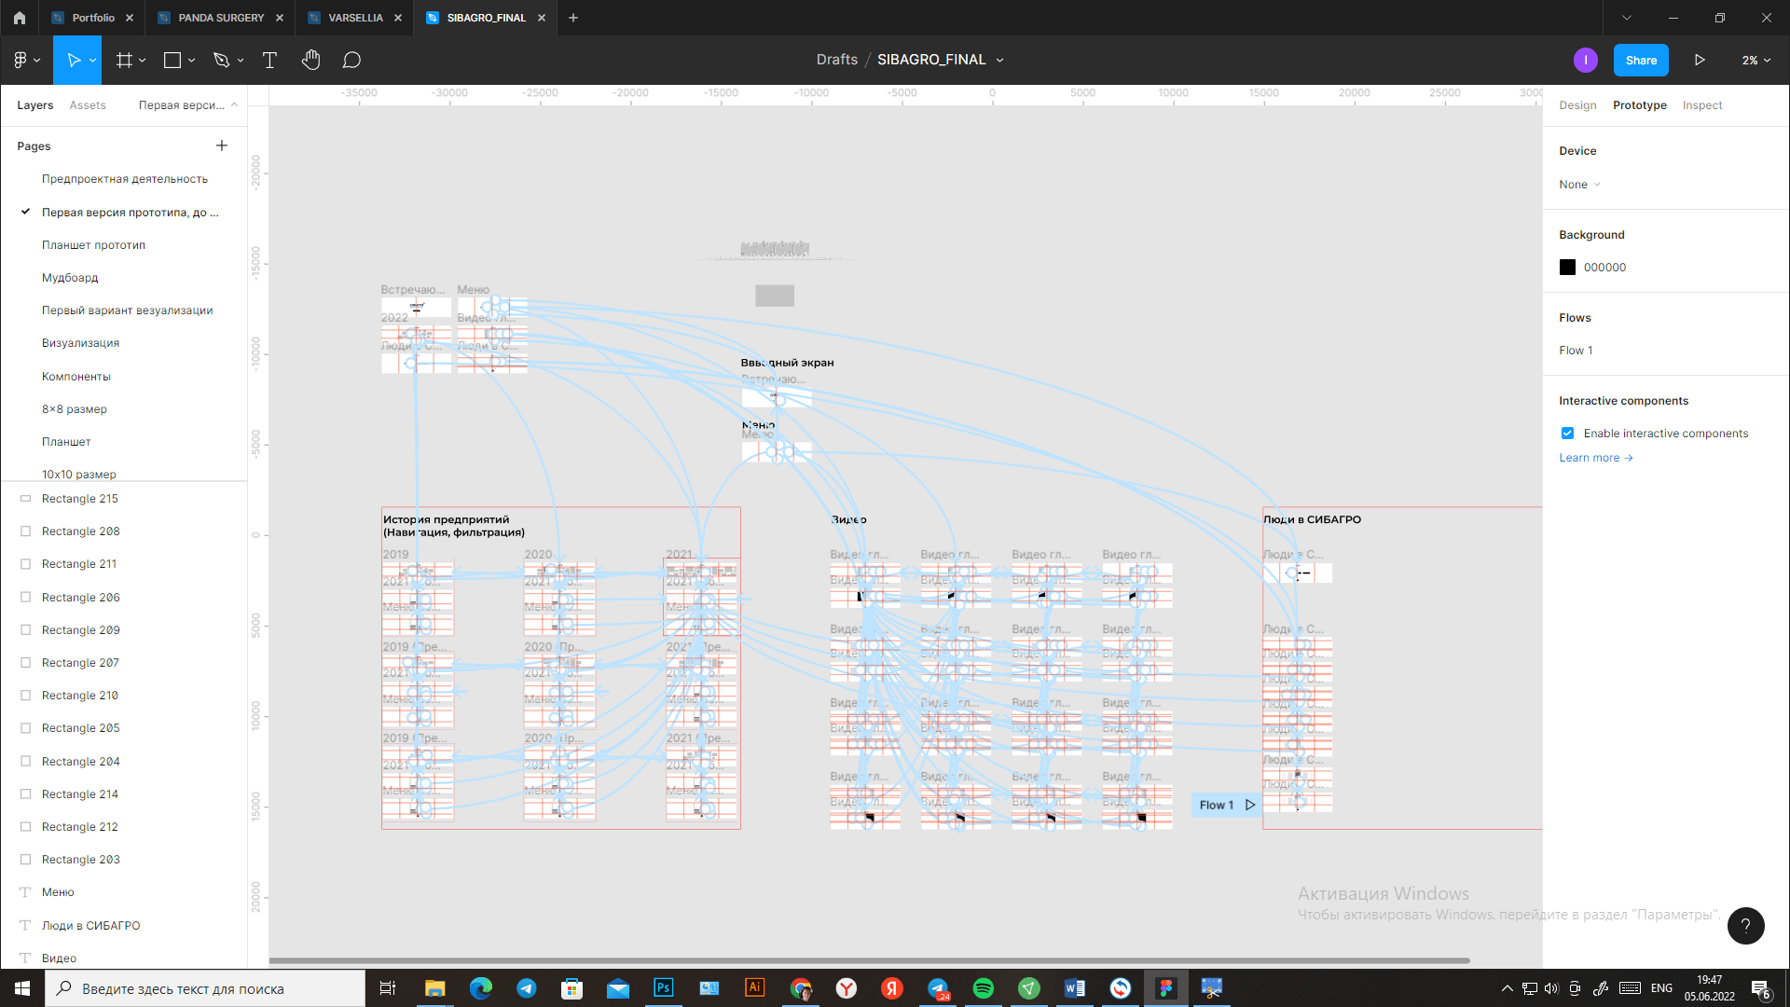This screenshot has width=1790, height=1007.
Task: Open page Планшет прототип
Action: pyautogui.click(x=93, y=245)
